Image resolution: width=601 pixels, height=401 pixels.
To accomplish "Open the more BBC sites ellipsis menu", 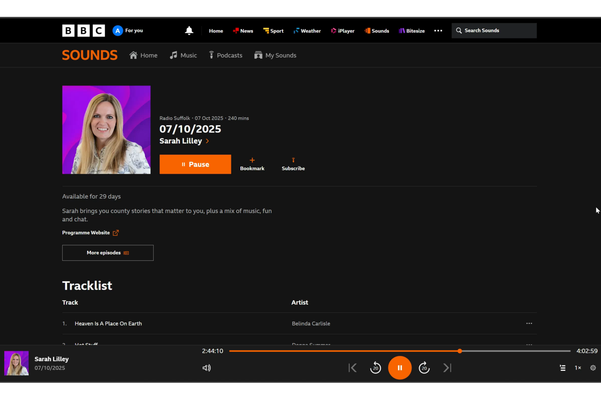I will tap(438, 31).
